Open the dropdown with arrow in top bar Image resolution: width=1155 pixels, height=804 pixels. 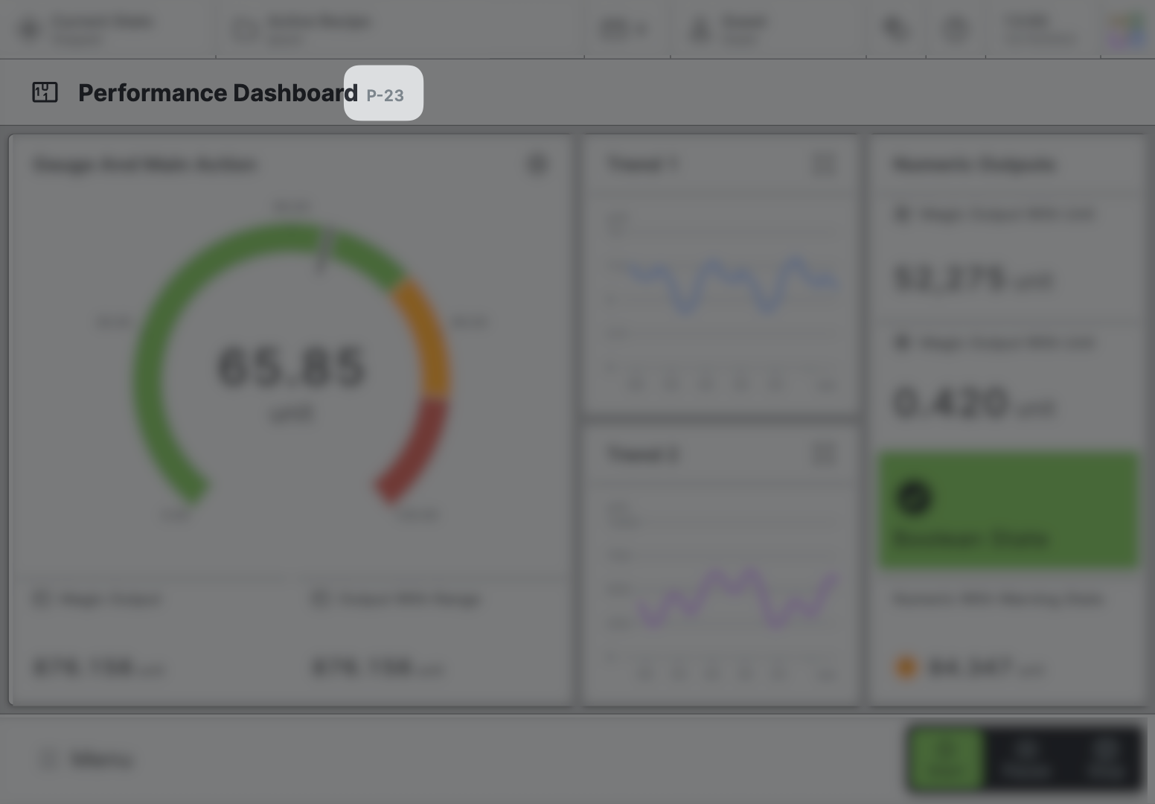coord(624,29)
